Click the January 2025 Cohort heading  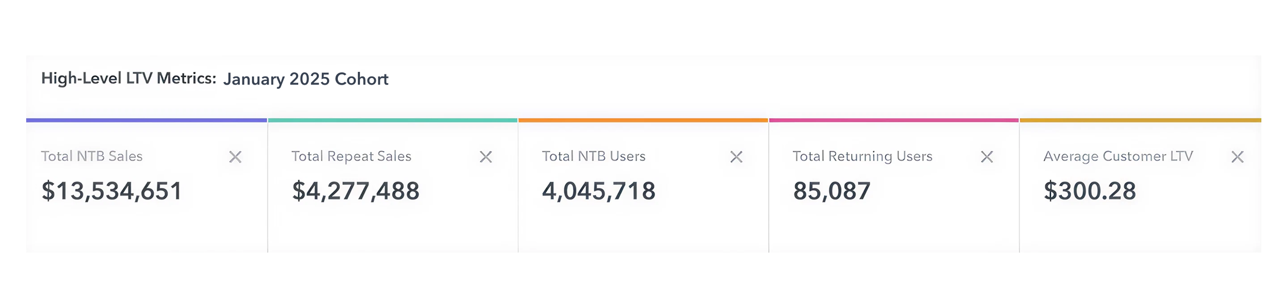[x=305, y=79]
